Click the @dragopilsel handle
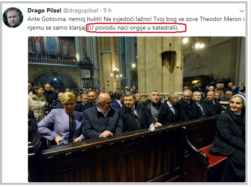Viewport: 251px width, 187px height. pyautogui.click(x=81, y=11)
